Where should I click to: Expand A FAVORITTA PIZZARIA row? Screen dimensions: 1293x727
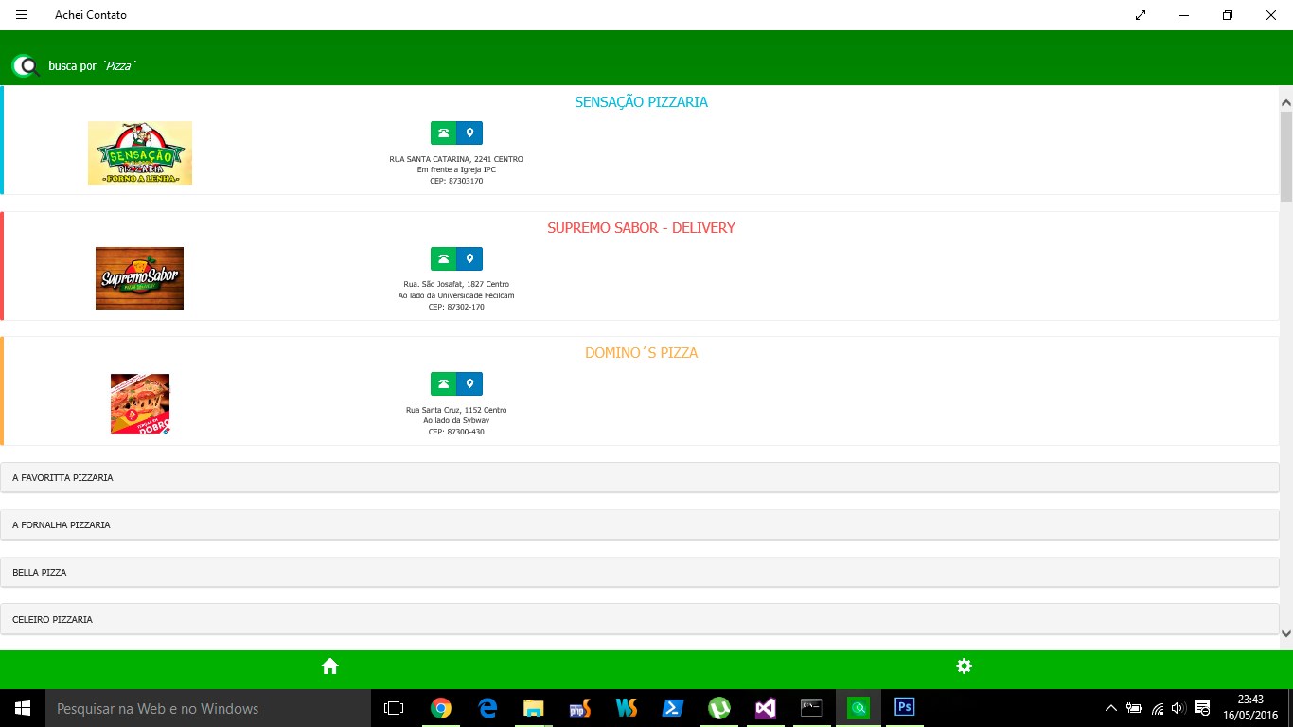tap(640, 478)
